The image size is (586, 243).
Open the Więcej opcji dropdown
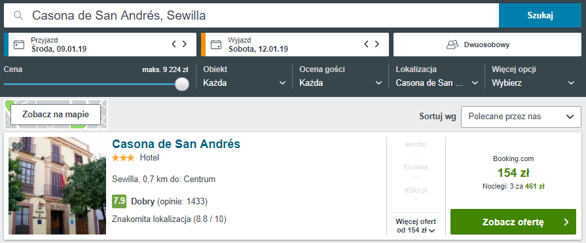tap(534, 77)
